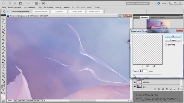The width and height of the screenshot is (184, 103).
Task: Select the 3D Rotate tool
Action: tap(3, 80)
